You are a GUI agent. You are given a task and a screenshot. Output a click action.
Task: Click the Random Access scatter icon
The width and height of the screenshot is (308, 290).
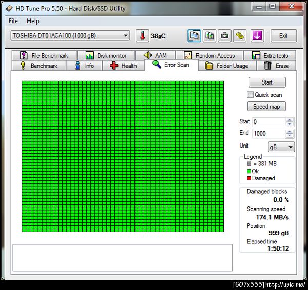coord(188,55)
